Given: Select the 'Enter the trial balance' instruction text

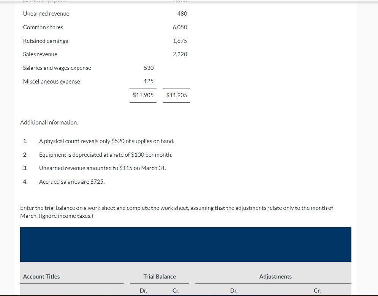Looking at the screenshot, I should (x=177, y=212).
